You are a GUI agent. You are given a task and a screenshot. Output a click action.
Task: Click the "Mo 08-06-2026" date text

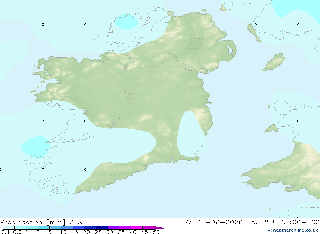point(213,222)
